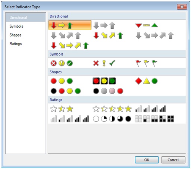Select the circled X, exclamation, check set

click(x=62, y=63)
